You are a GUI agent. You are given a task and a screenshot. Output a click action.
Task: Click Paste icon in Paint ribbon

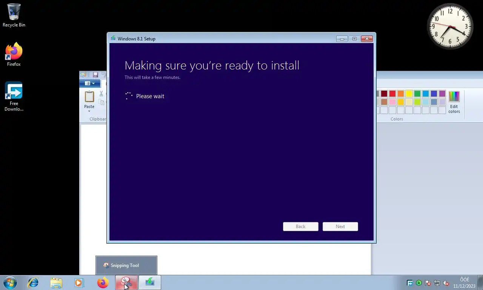[89, 97]
